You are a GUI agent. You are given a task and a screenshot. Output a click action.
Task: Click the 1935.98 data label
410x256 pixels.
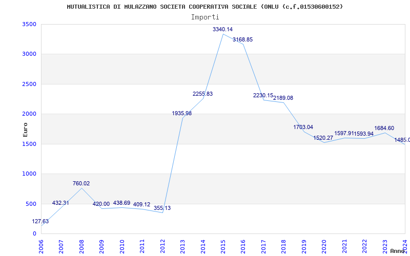coord(182,113)
